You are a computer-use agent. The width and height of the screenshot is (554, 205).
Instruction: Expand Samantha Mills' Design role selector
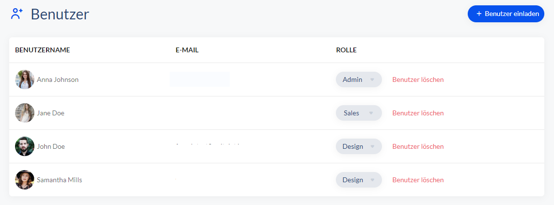coord(359,180)
